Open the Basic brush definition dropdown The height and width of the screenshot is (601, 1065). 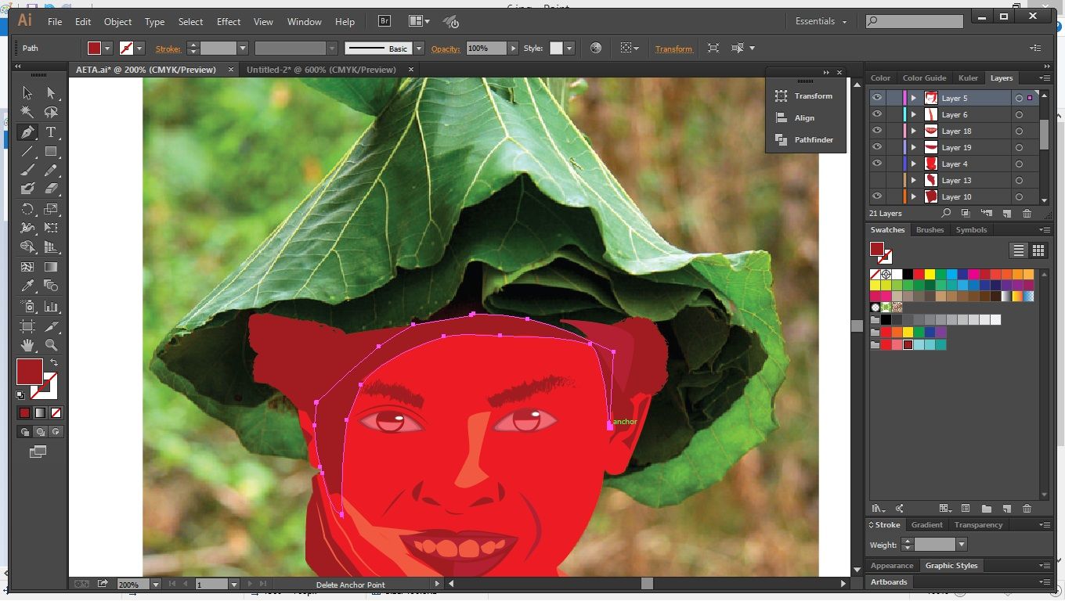(x=419, y=48)
